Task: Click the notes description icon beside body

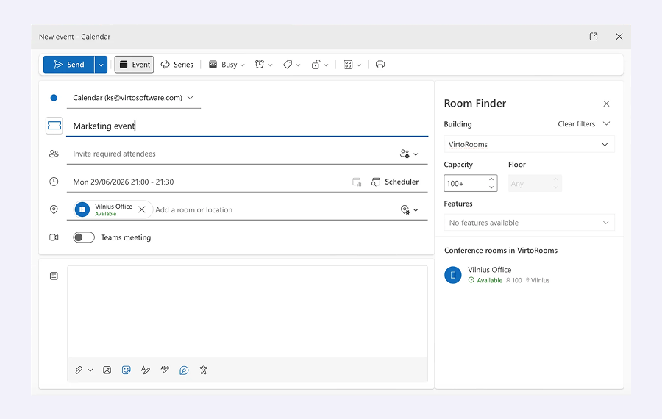Action: [54, 276]
